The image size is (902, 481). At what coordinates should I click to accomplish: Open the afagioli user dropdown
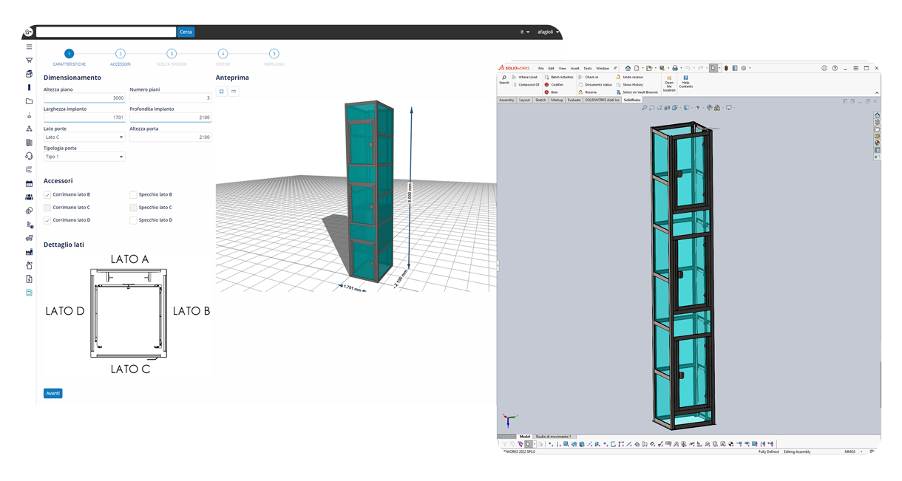[x=548, y=32]
